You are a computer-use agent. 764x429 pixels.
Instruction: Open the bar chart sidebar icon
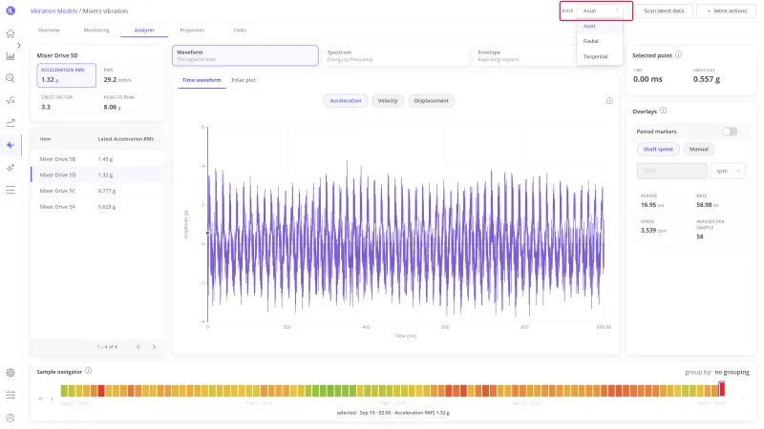coord(11,56)
